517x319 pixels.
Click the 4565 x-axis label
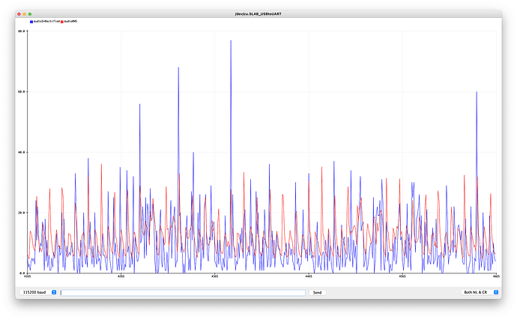pos(402,276)
